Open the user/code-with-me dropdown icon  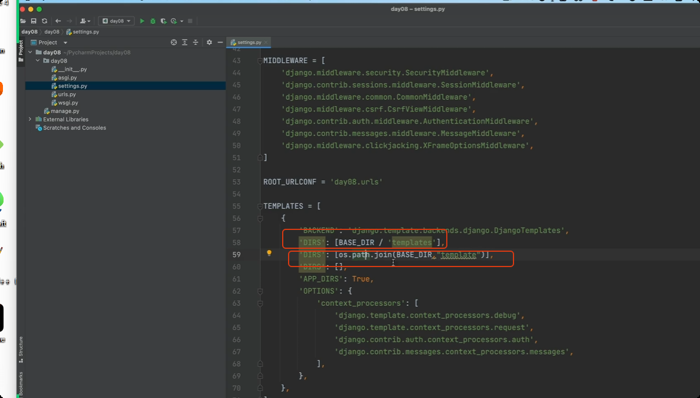click(x=85, y=21)
